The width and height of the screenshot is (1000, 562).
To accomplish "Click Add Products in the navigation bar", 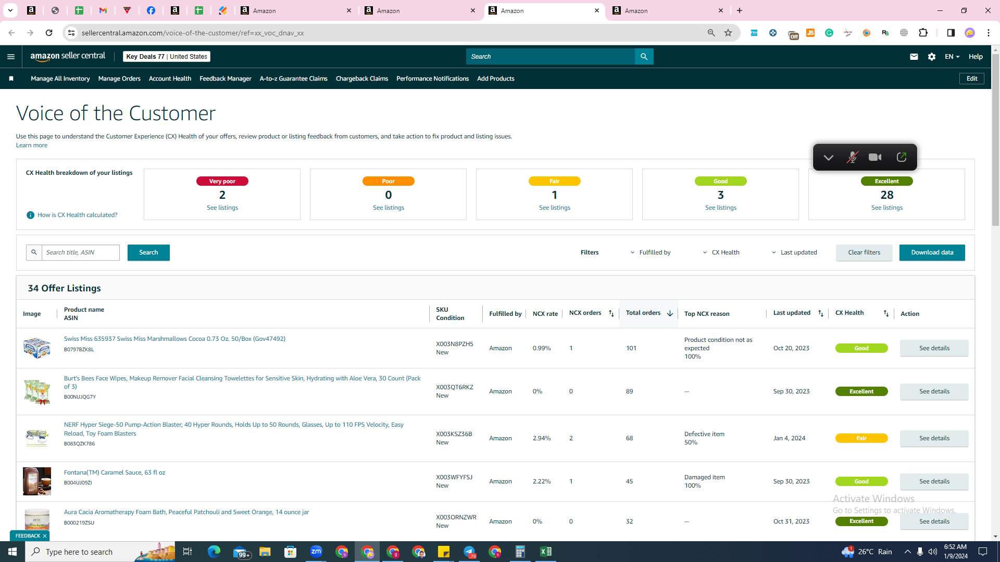I will tap(496, 79).
